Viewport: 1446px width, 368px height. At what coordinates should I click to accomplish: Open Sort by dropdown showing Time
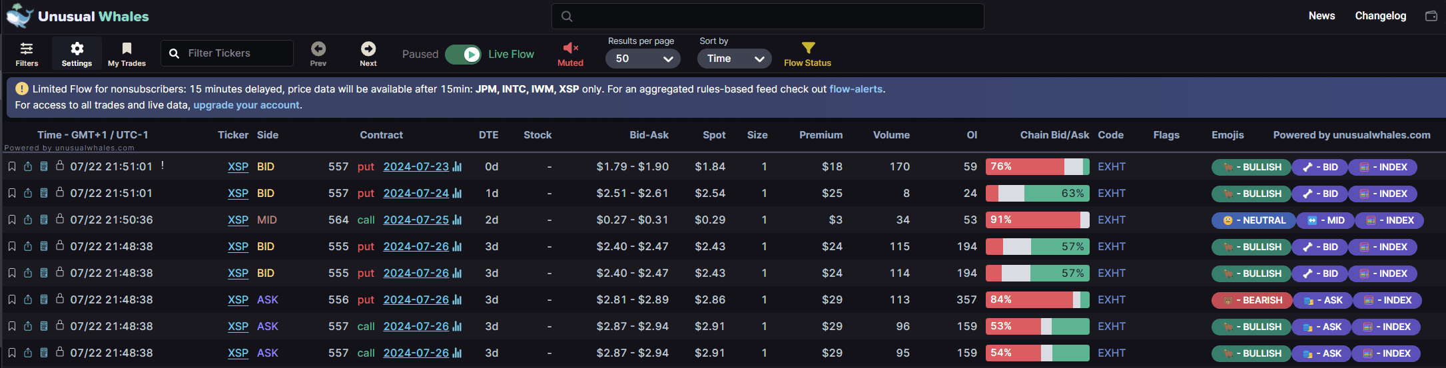point(734,59)
